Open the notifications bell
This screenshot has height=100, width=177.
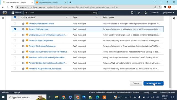point(139,12)
